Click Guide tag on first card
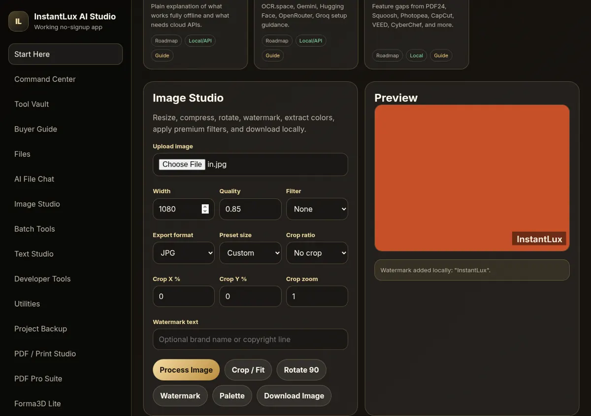The width and height of the screenshot is (591, 416). point(162,56)
